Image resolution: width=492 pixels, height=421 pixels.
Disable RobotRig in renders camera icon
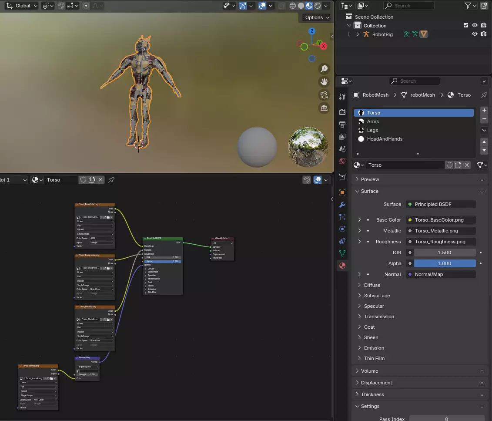tap(484, 34)
